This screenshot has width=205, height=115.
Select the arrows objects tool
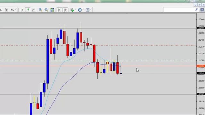[12, 10]
